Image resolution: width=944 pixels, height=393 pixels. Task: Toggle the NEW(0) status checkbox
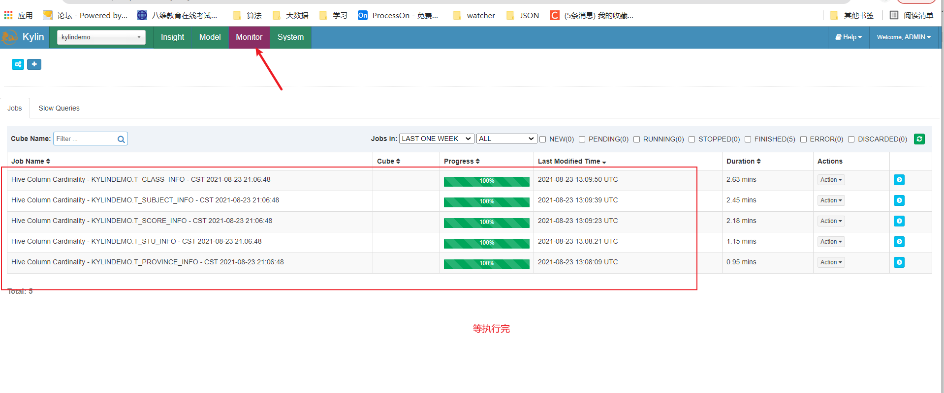[x=543, y=140]
